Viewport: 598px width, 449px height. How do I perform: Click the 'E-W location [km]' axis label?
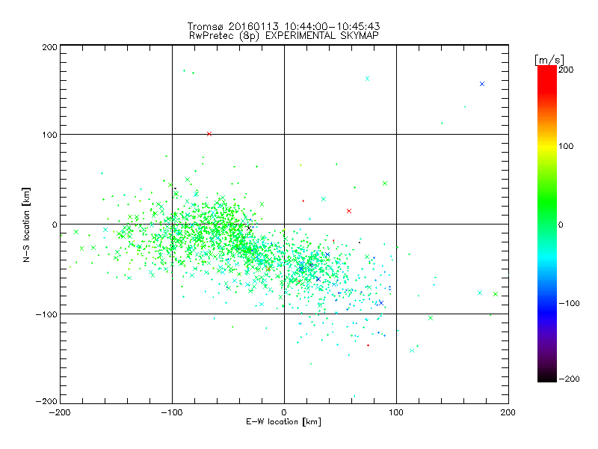tap(283, 421)
